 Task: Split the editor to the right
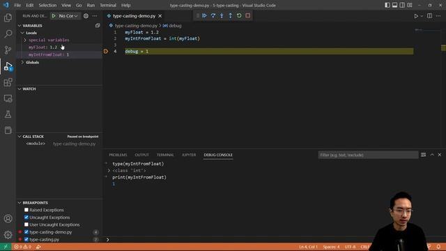pos(429,16)
